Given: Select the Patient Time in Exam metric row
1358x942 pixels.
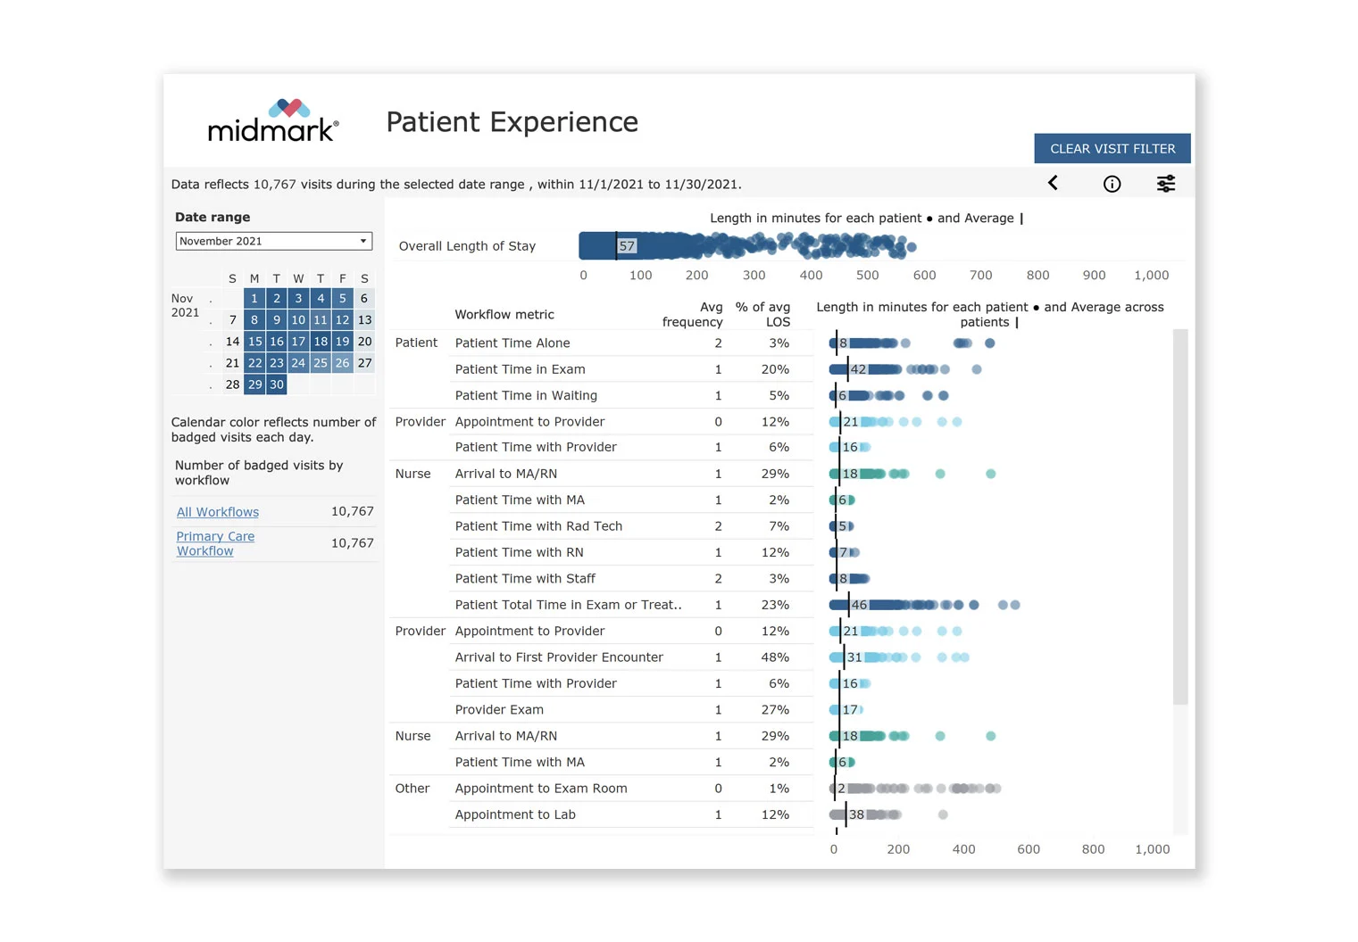Looking at the screenshot, I should click(x=521, y=368).
